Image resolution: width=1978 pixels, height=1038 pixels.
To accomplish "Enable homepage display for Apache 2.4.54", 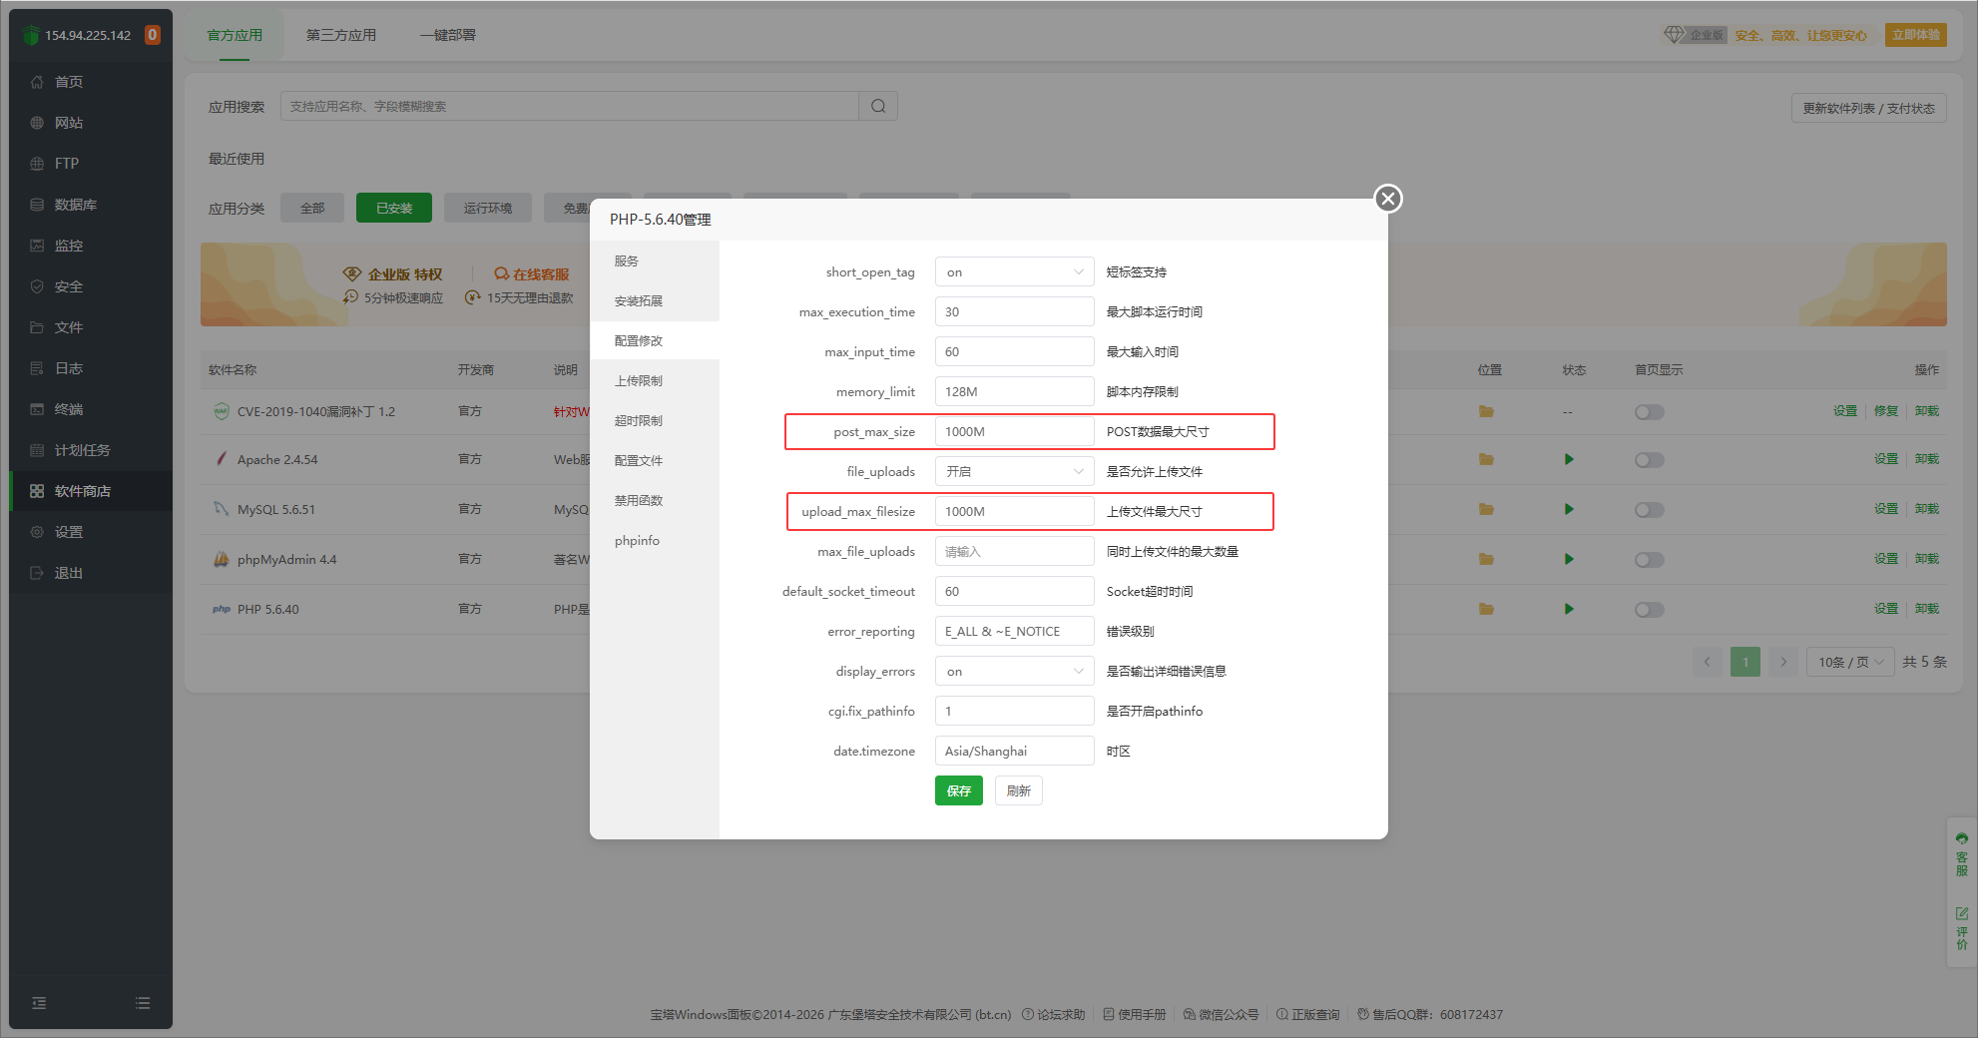I will tap(1649, 460).
